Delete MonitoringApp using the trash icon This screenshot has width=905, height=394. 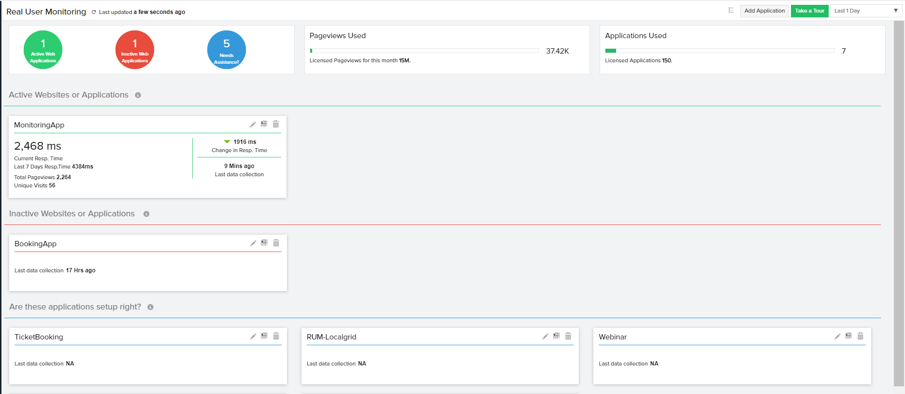pyautogui.click(x=276, y=124)
